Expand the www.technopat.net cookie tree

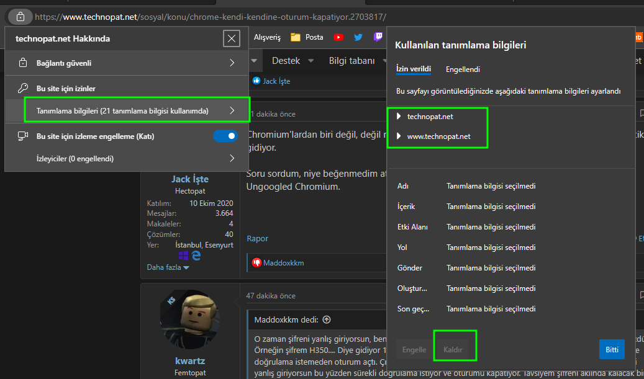399,136
